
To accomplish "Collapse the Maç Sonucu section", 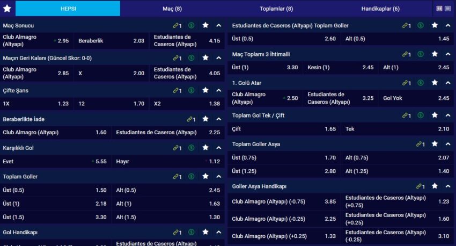I will (219, 25).
